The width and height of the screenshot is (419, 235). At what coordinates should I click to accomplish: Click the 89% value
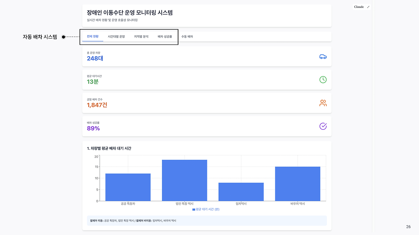[93, 128]
